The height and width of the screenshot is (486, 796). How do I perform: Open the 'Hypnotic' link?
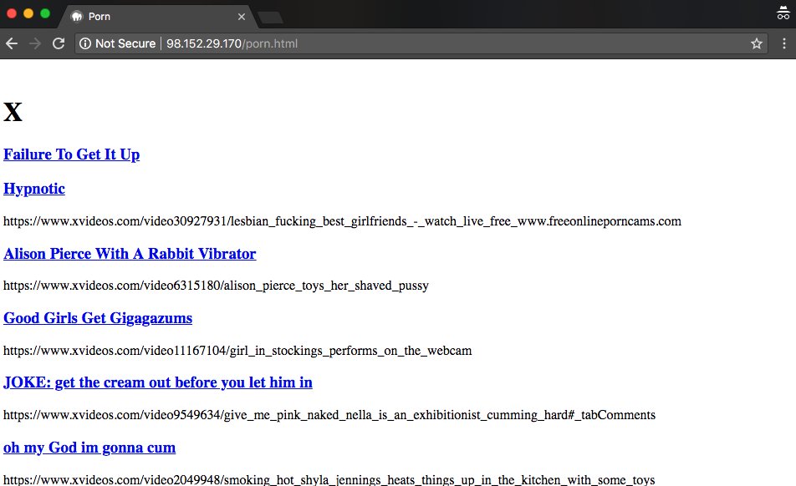pos(34,189)
